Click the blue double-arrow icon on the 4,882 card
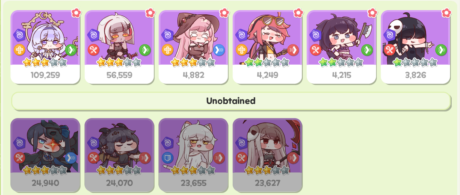Viewport: 460px width, 195px height. pos(219,50)
